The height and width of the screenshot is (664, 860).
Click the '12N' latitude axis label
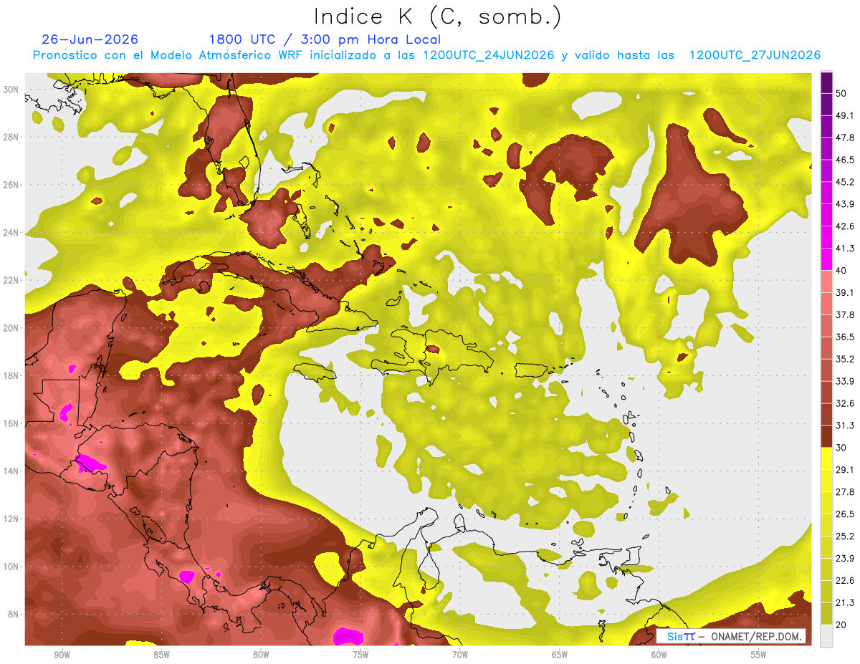(x=11, y=519)
